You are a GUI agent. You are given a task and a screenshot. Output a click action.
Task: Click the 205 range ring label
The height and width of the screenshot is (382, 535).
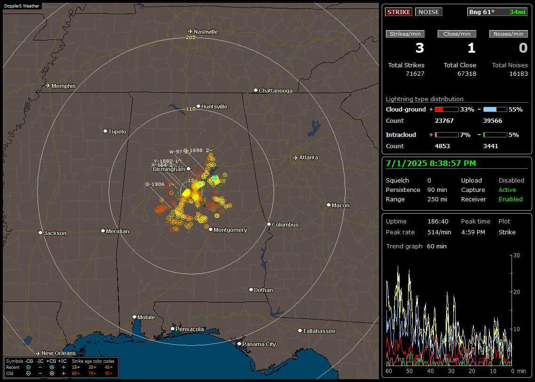point(190,37)
